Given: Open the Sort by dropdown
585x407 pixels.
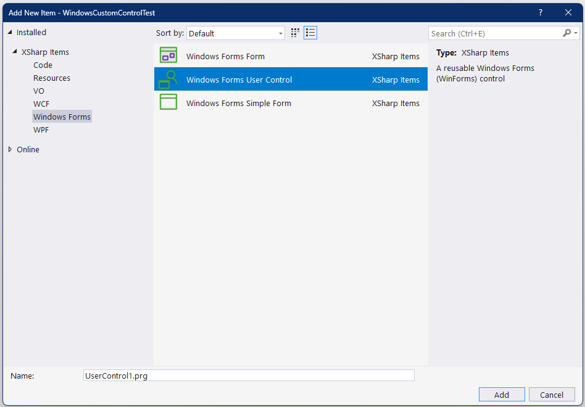Looking at the screenshot, I should pos(236,33).
